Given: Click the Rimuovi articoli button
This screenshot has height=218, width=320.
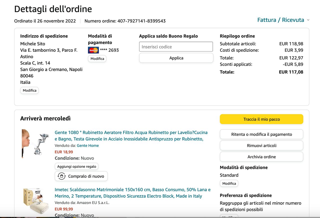Looking at the screenshot, I should [x=261, y=145].
